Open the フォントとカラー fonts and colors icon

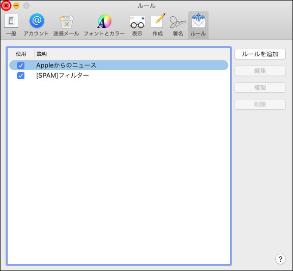pyautogui.click(x=104, y=25)
